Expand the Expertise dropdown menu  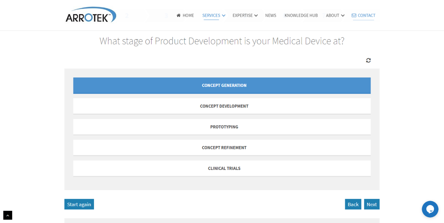click(x=245, y=15)
